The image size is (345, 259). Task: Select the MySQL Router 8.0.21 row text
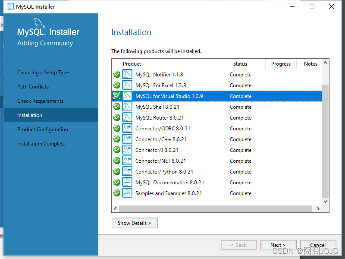click(160, 117)
